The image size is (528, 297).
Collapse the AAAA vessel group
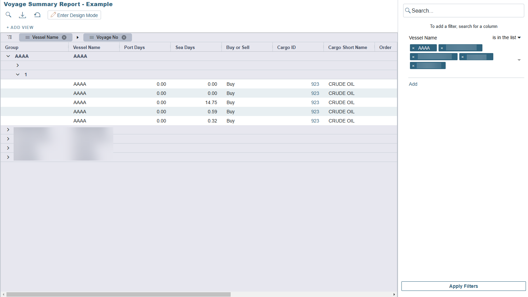[x=8, y=56]
